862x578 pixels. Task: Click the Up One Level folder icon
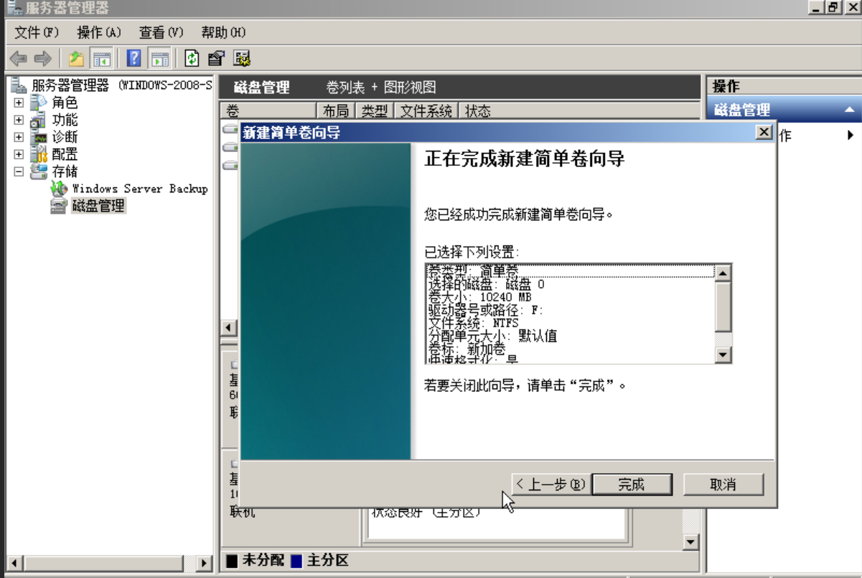[76, 59]
